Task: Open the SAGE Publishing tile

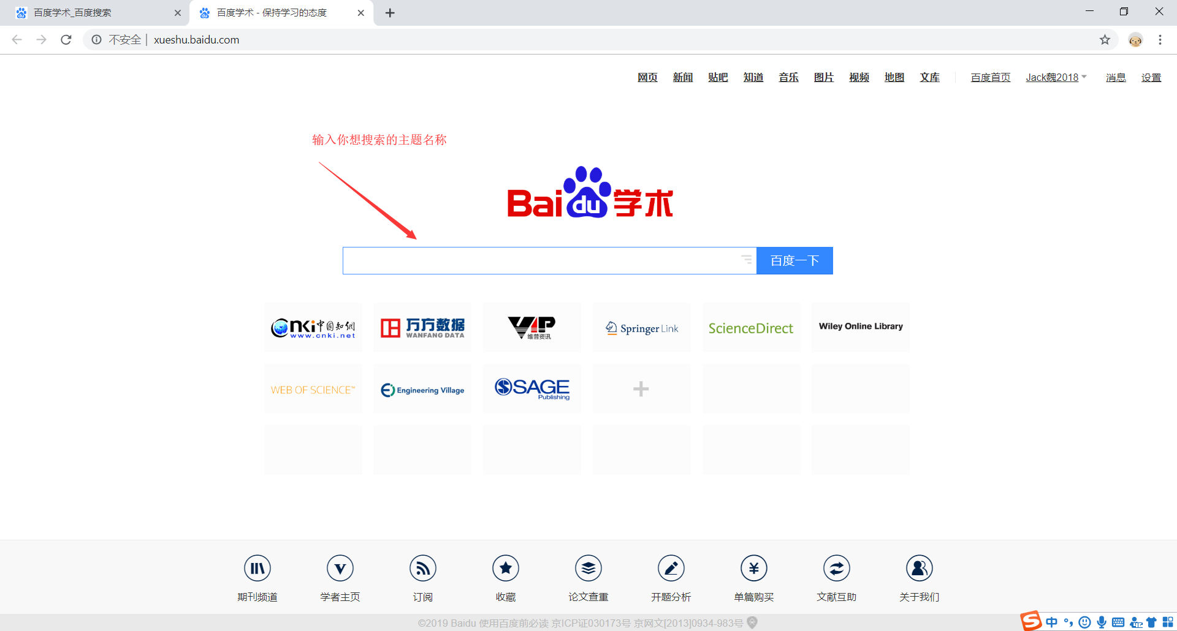Action: pos(532,389)
